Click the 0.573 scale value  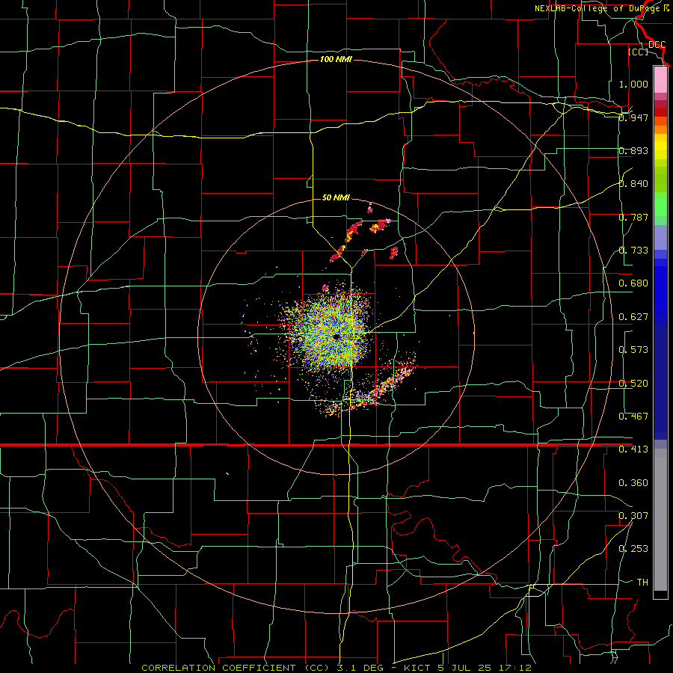tap(633, 350)
